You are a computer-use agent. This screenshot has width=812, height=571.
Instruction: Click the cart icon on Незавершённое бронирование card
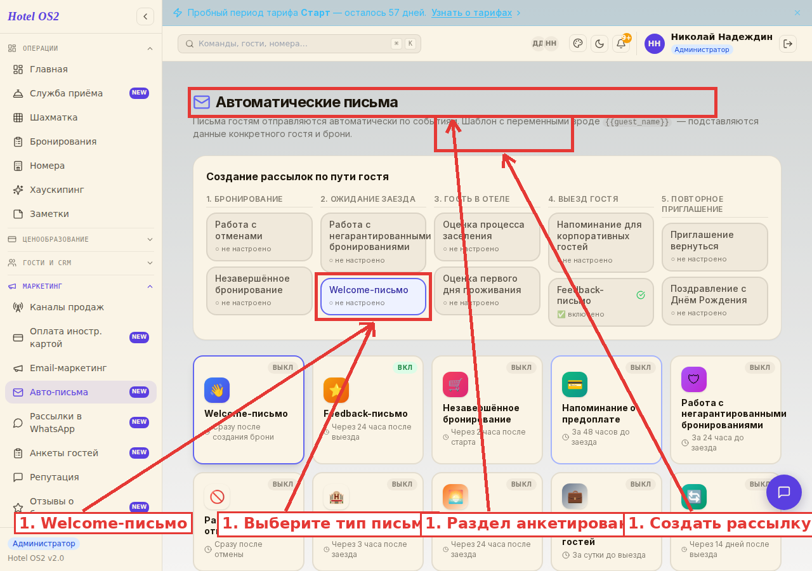point(455,384)
